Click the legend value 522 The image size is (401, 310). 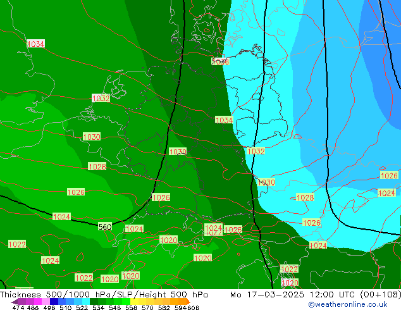pyautogui.click(x=82, y=307)
